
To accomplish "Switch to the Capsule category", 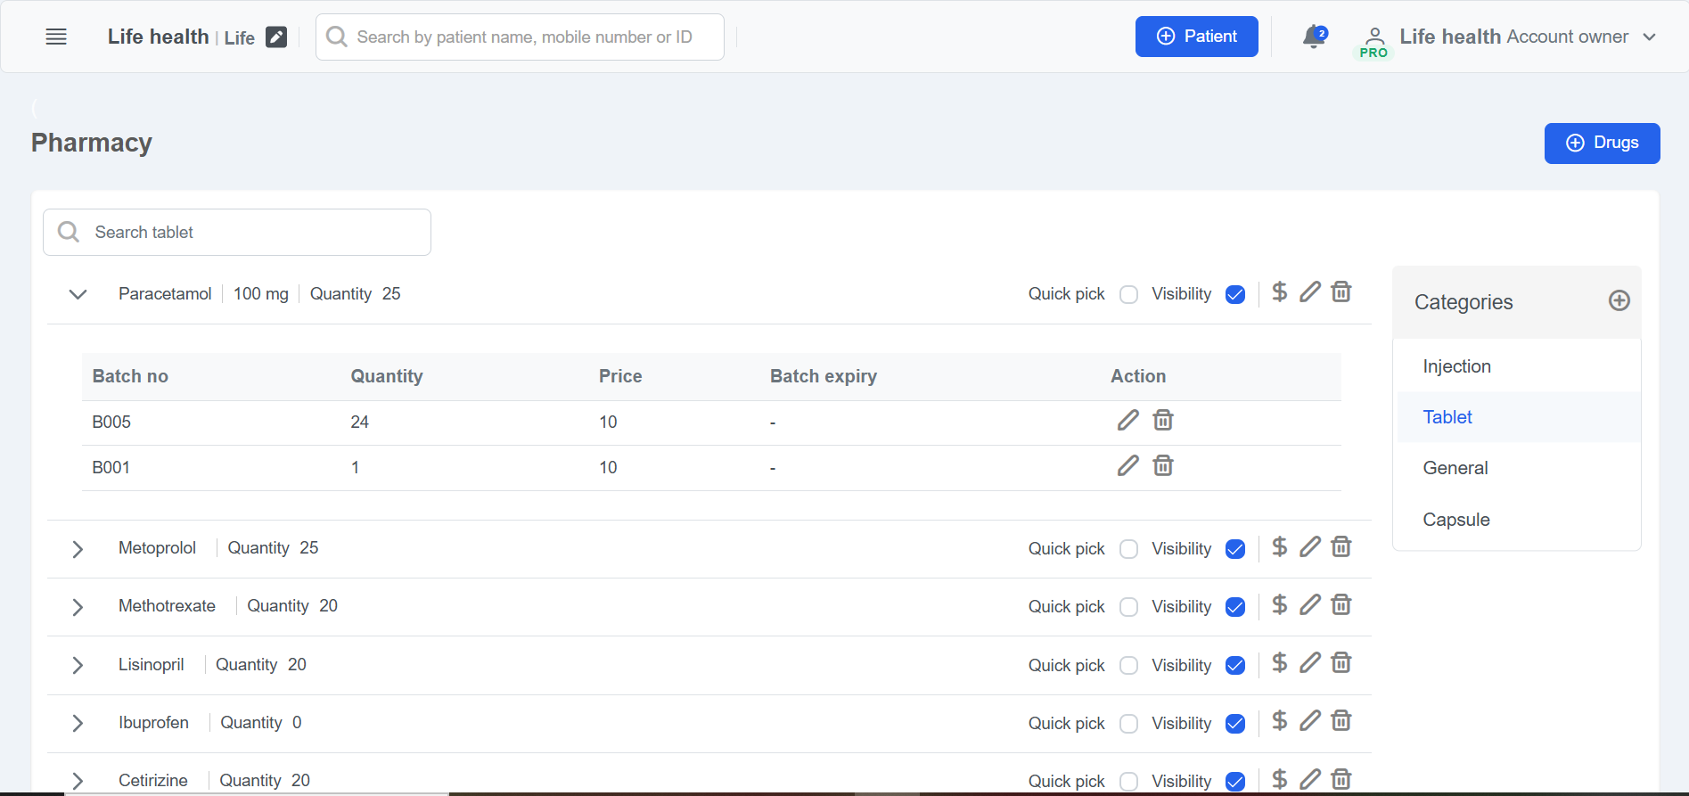I will [1455, 520].
